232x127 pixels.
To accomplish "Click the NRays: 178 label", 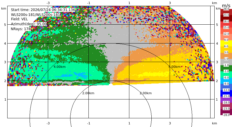I will point(21,29).
